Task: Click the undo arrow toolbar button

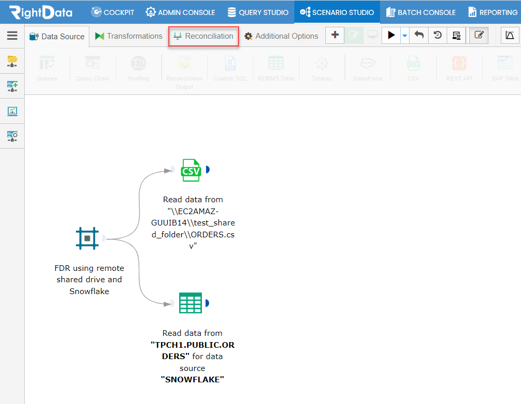Action: tap(419, 35)
